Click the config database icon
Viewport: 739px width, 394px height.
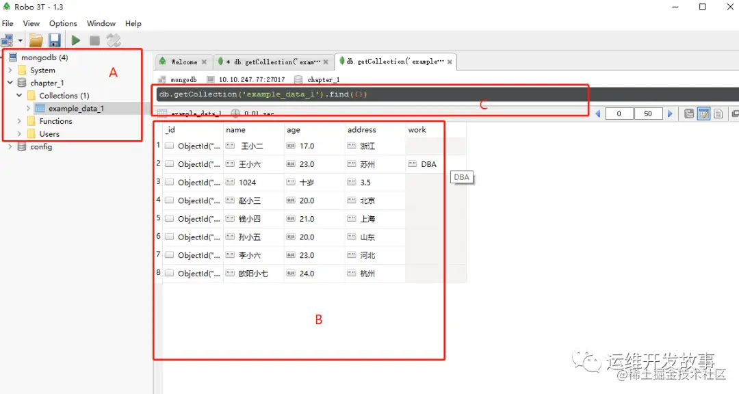coord(22,146)
